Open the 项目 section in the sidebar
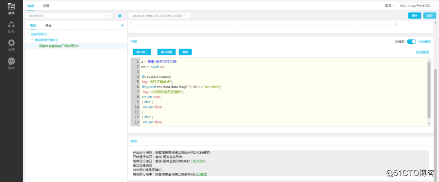The width and height of the screenshot is (439, 182). pos(11,8)
